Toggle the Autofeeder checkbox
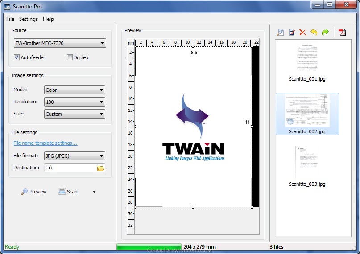Image resolution: width=360 pixels, height=254 pixels. point(17,57)
